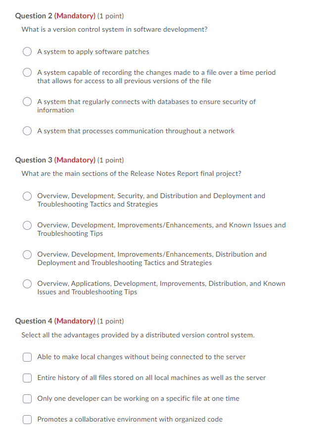Click the '(1 point)' label for Question 3
The width and height of the screenshot is (330, 432).
(111, 160)
